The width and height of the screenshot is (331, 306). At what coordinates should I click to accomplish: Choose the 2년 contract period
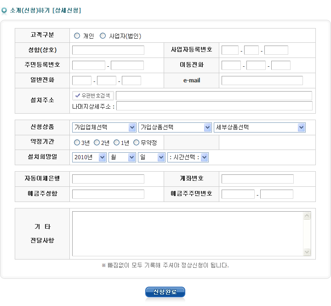[97, 143]
